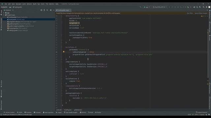
Task: Open the View menu
Action: coord(13,4)
